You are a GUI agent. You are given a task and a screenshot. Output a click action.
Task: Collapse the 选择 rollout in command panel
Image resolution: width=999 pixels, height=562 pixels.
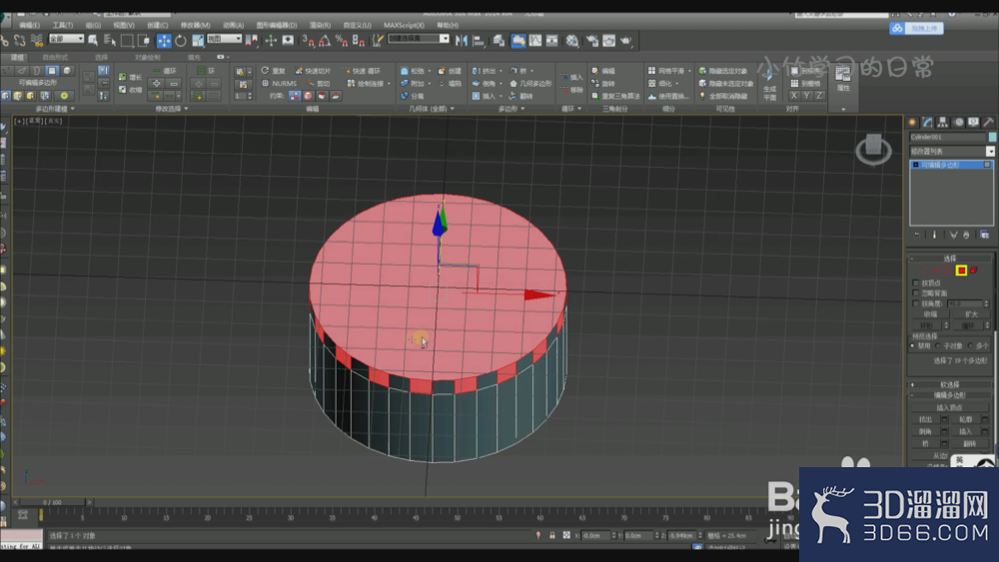(x=949, y=259)
